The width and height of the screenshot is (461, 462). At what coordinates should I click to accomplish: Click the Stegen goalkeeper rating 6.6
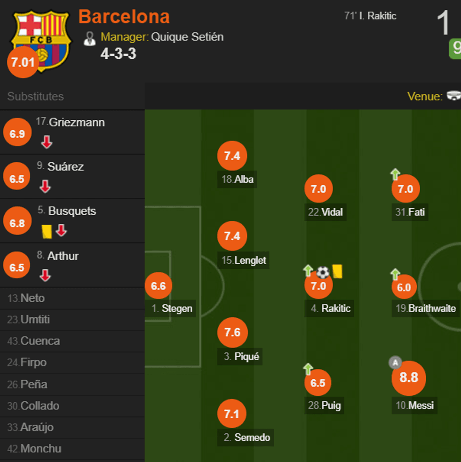[158, 286]
